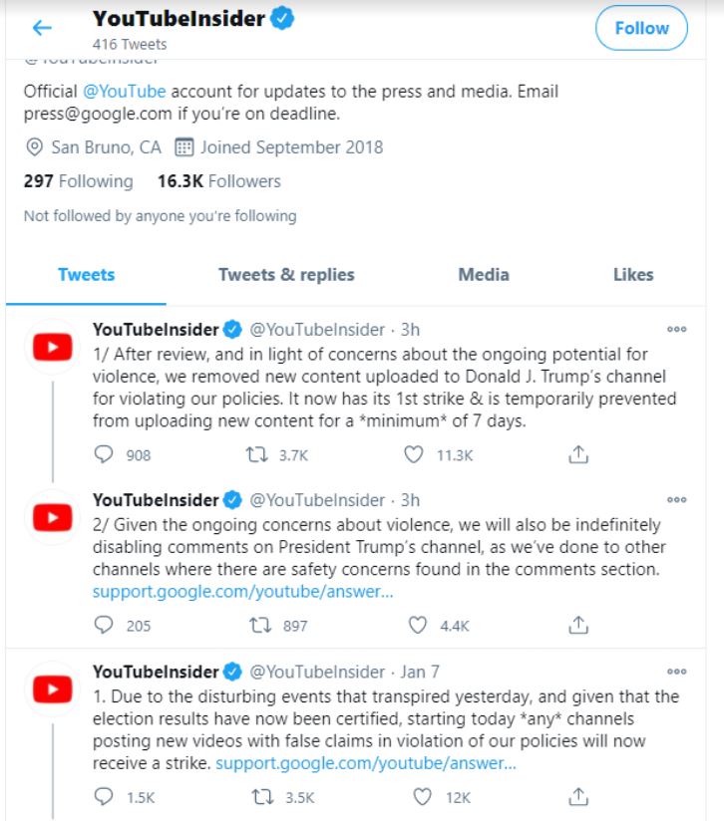The height and width of the screenshot is (821, 724).
Task: Reply to the tweet with 908 comments
Action: [x=103, y=454]
